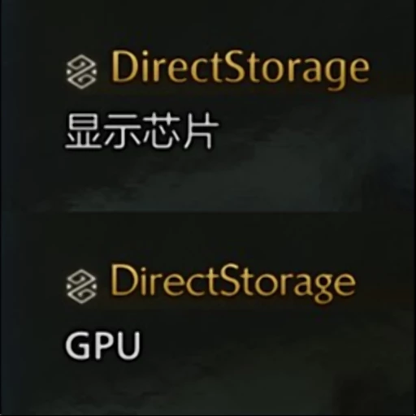
Task: Tap the diamond icon above GPU
Action: point(81,286)
